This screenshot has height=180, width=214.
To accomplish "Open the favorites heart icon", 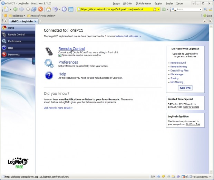I will pyautogui.click(x=5, y=16).
